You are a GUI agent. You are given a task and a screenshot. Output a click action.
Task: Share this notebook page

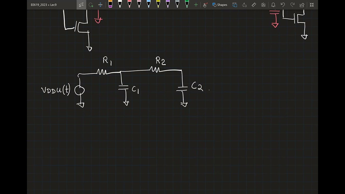click(x=302, y=5)
